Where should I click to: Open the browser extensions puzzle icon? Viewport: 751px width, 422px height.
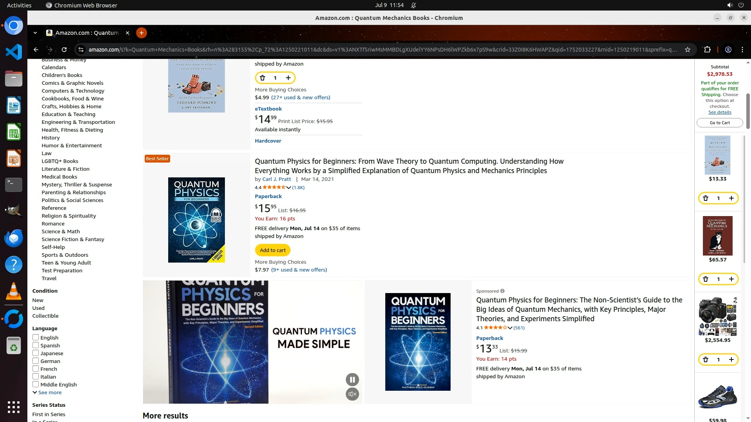coord(707,50)
